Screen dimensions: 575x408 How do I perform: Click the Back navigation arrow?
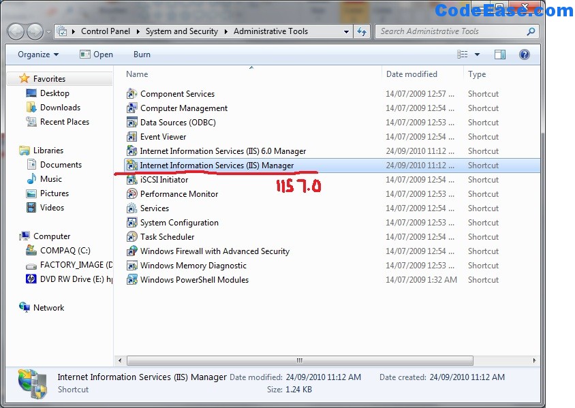click(x=16, y=31)
